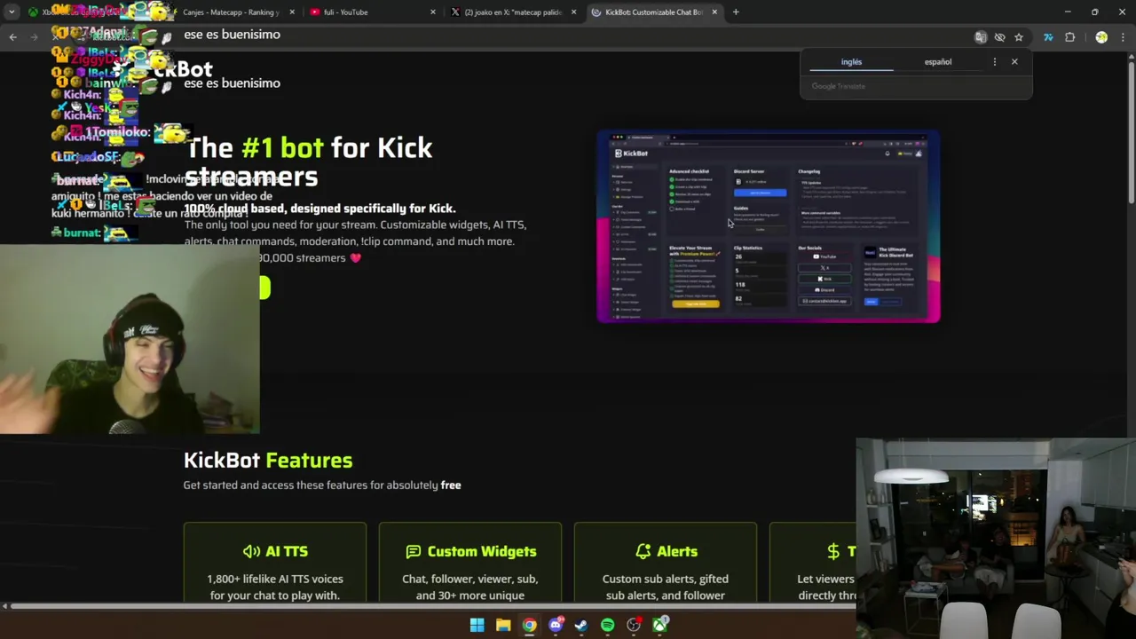
Task: Close the Google Translate popup
Action: [1014, 62]
